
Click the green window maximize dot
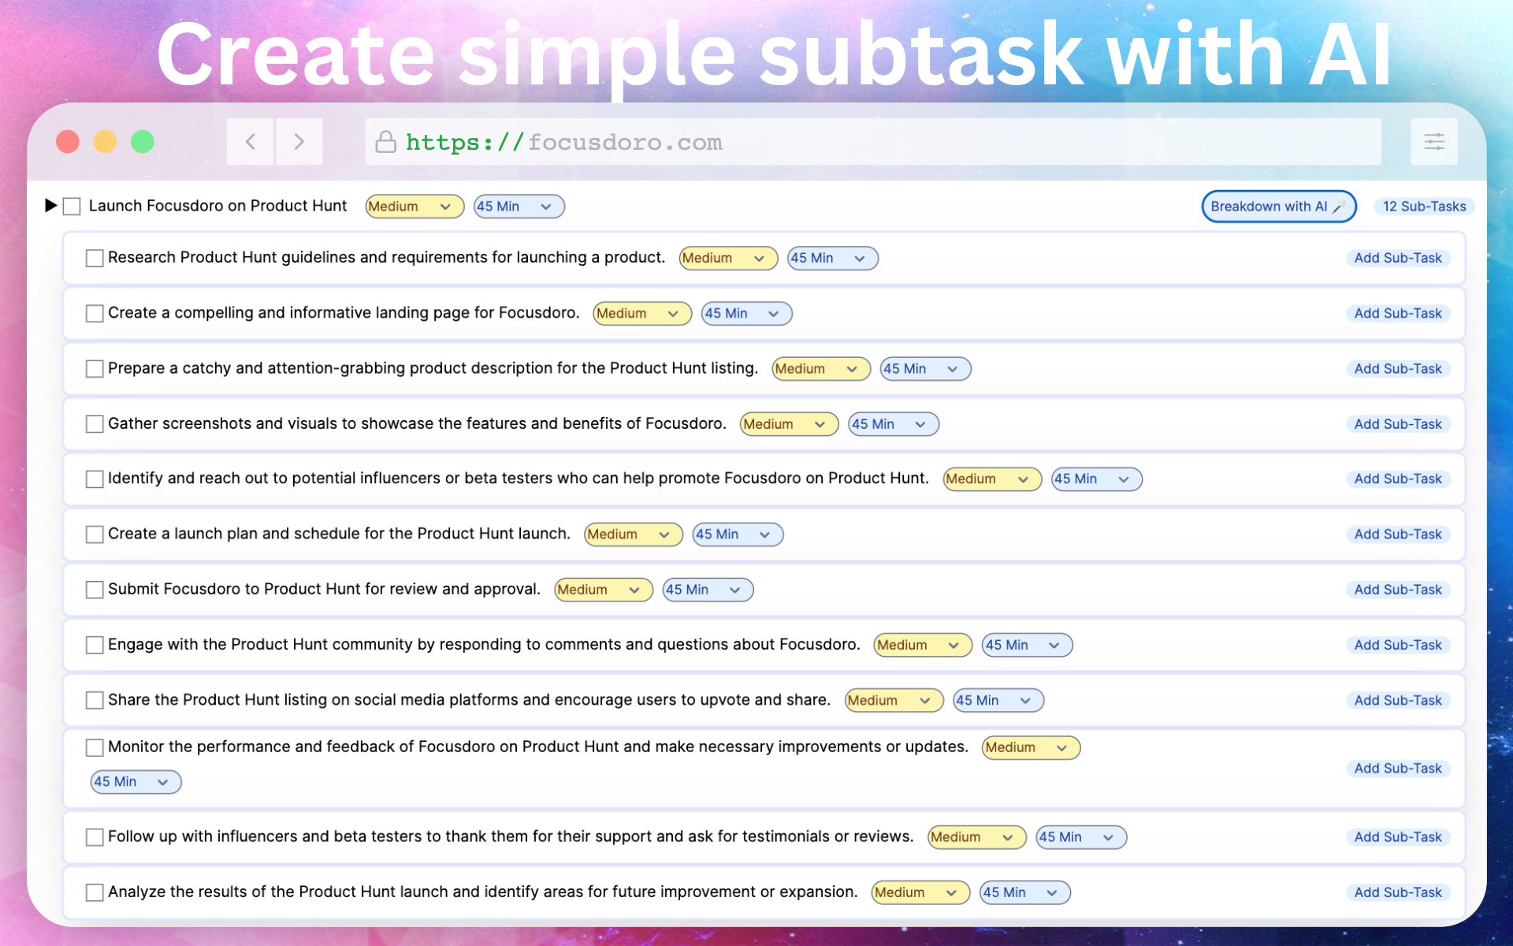pyautogui.click(x=143, y=142)
